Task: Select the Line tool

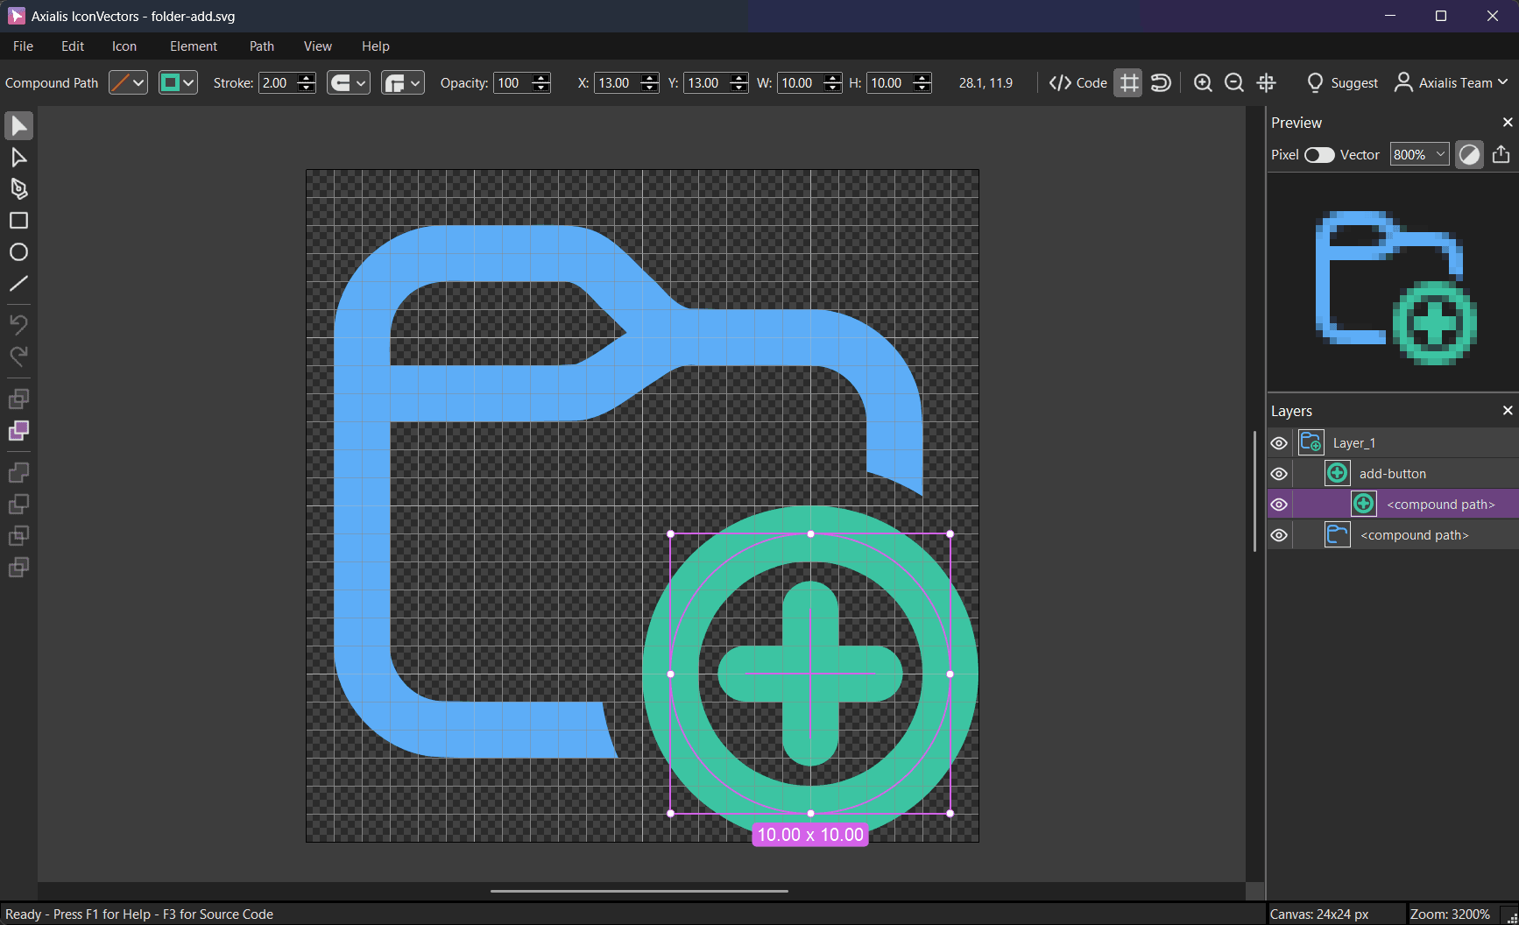Action: (18, 284)
